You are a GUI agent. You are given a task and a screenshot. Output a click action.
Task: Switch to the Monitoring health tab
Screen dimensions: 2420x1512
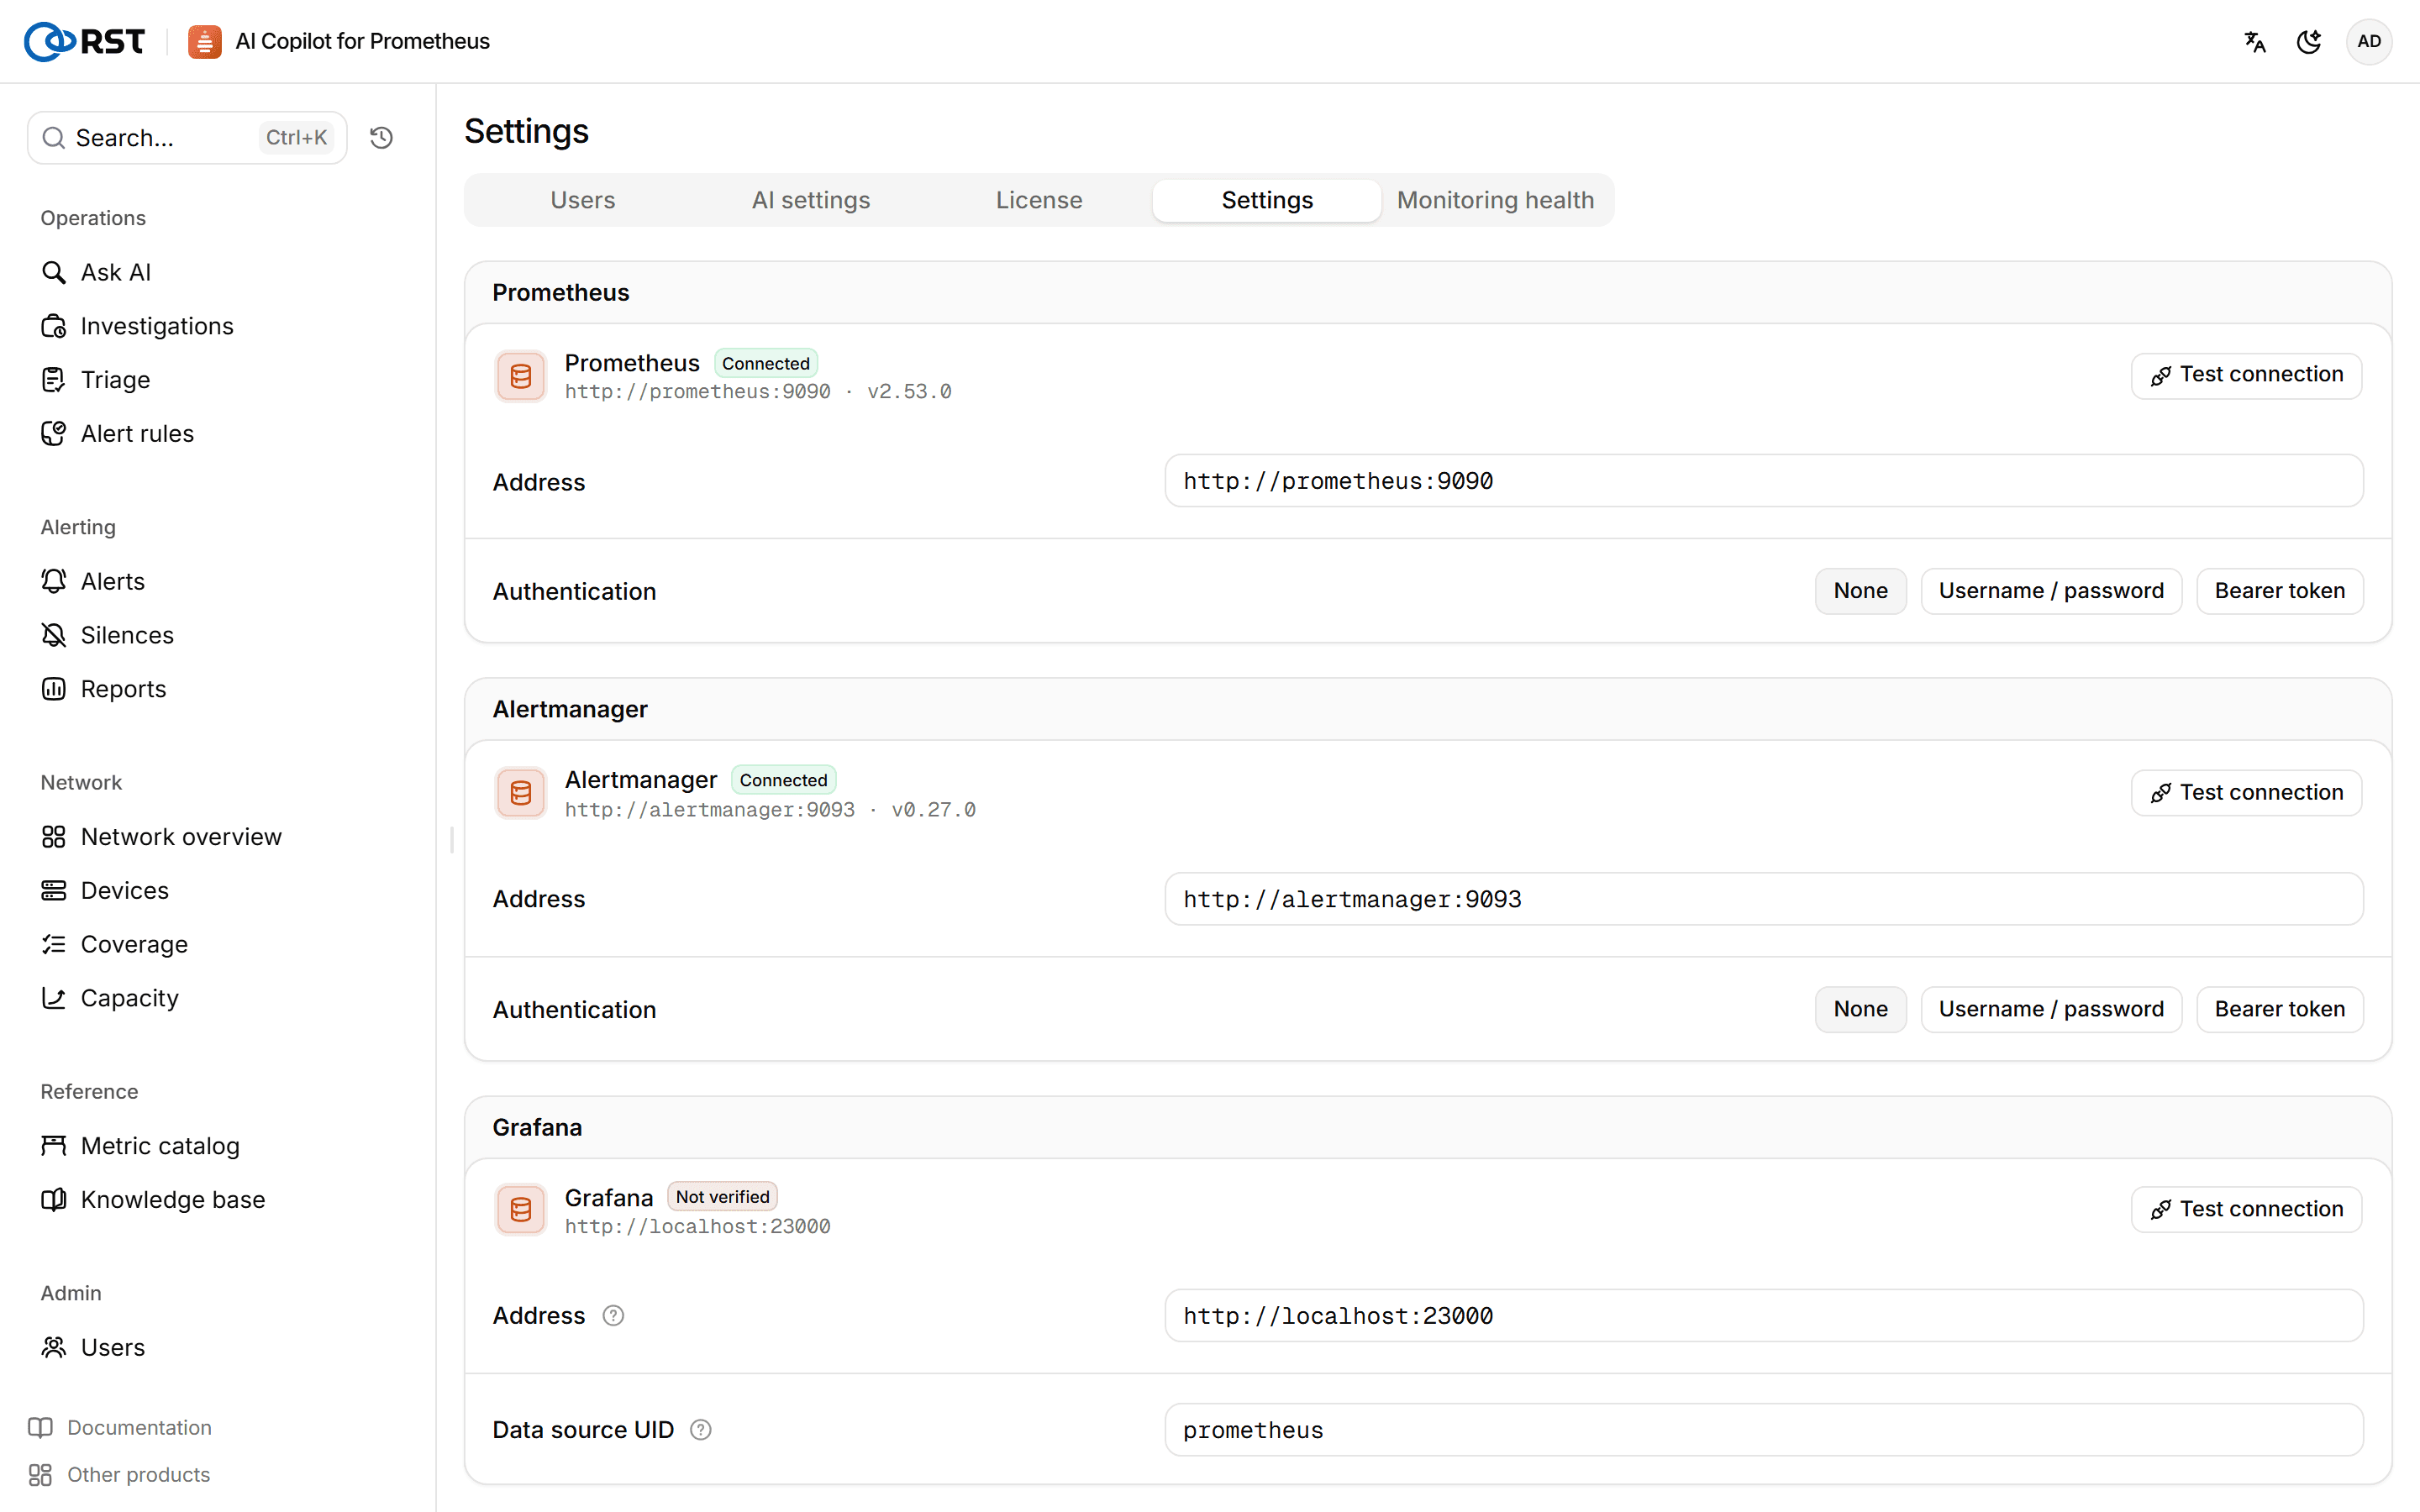click(x=1495, y=200)
